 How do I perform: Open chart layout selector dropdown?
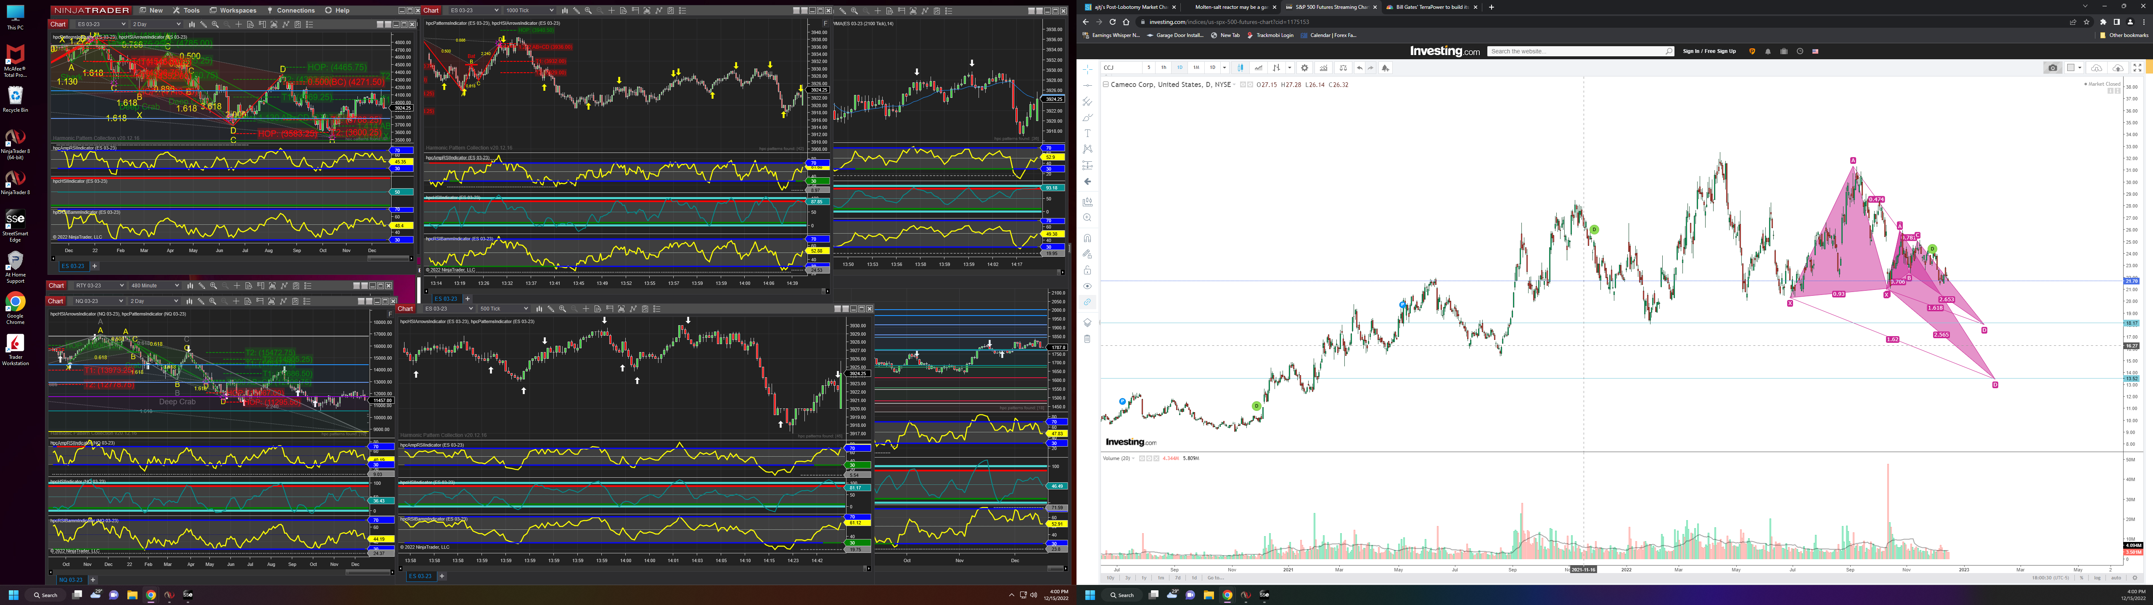click(2075, 68)
